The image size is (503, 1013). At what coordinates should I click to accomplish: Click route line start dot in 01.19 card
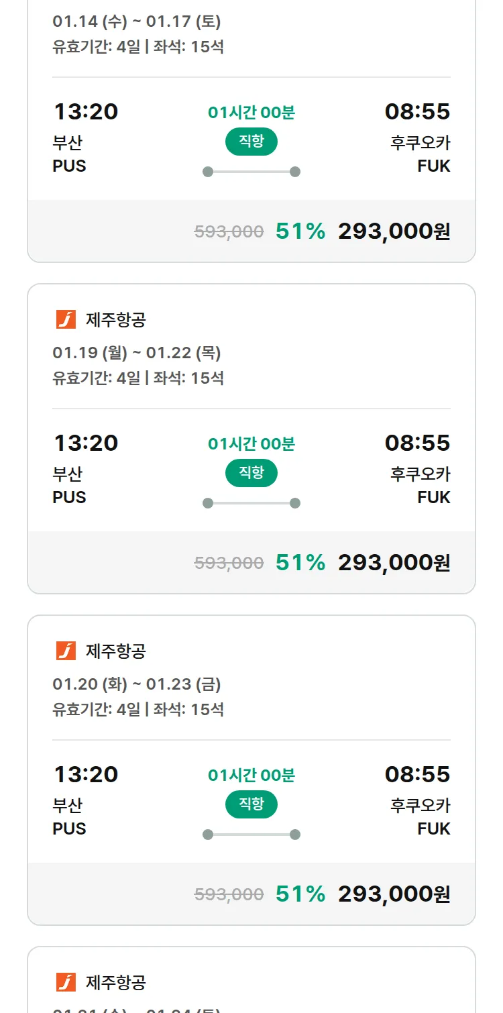pos(208,503)
